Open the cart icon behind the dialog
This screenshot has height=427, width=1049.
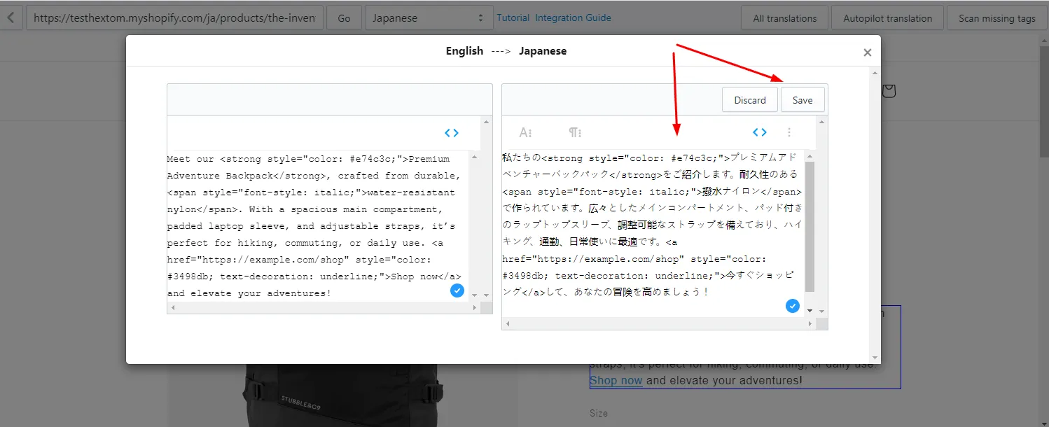point(889,91)
